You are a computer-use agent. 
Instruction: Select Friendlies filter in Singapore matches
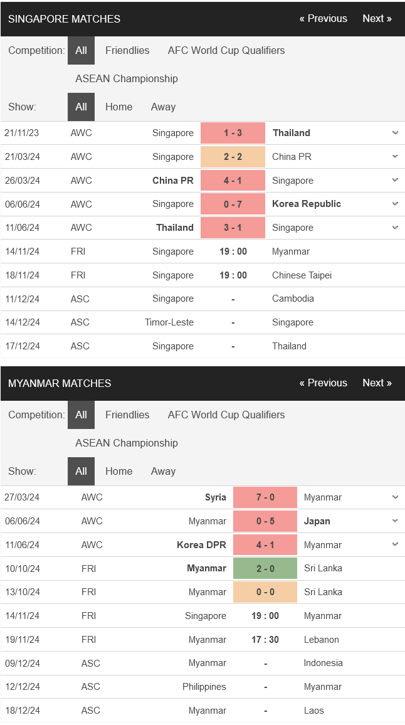point(127,50)
